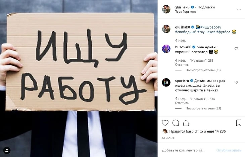Screen dimensions: 245x157
Task: Show tagged people icon on photo
Action: coord(7,150)
